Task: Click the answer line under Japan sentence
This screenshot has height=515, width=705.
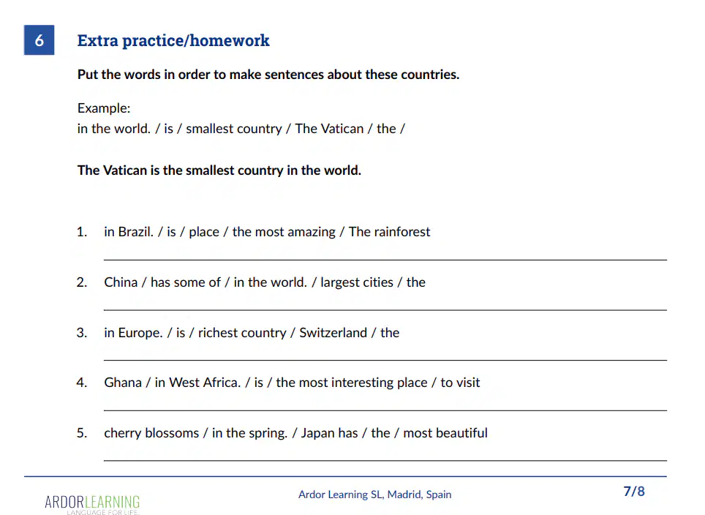Action: coord(385,460)
